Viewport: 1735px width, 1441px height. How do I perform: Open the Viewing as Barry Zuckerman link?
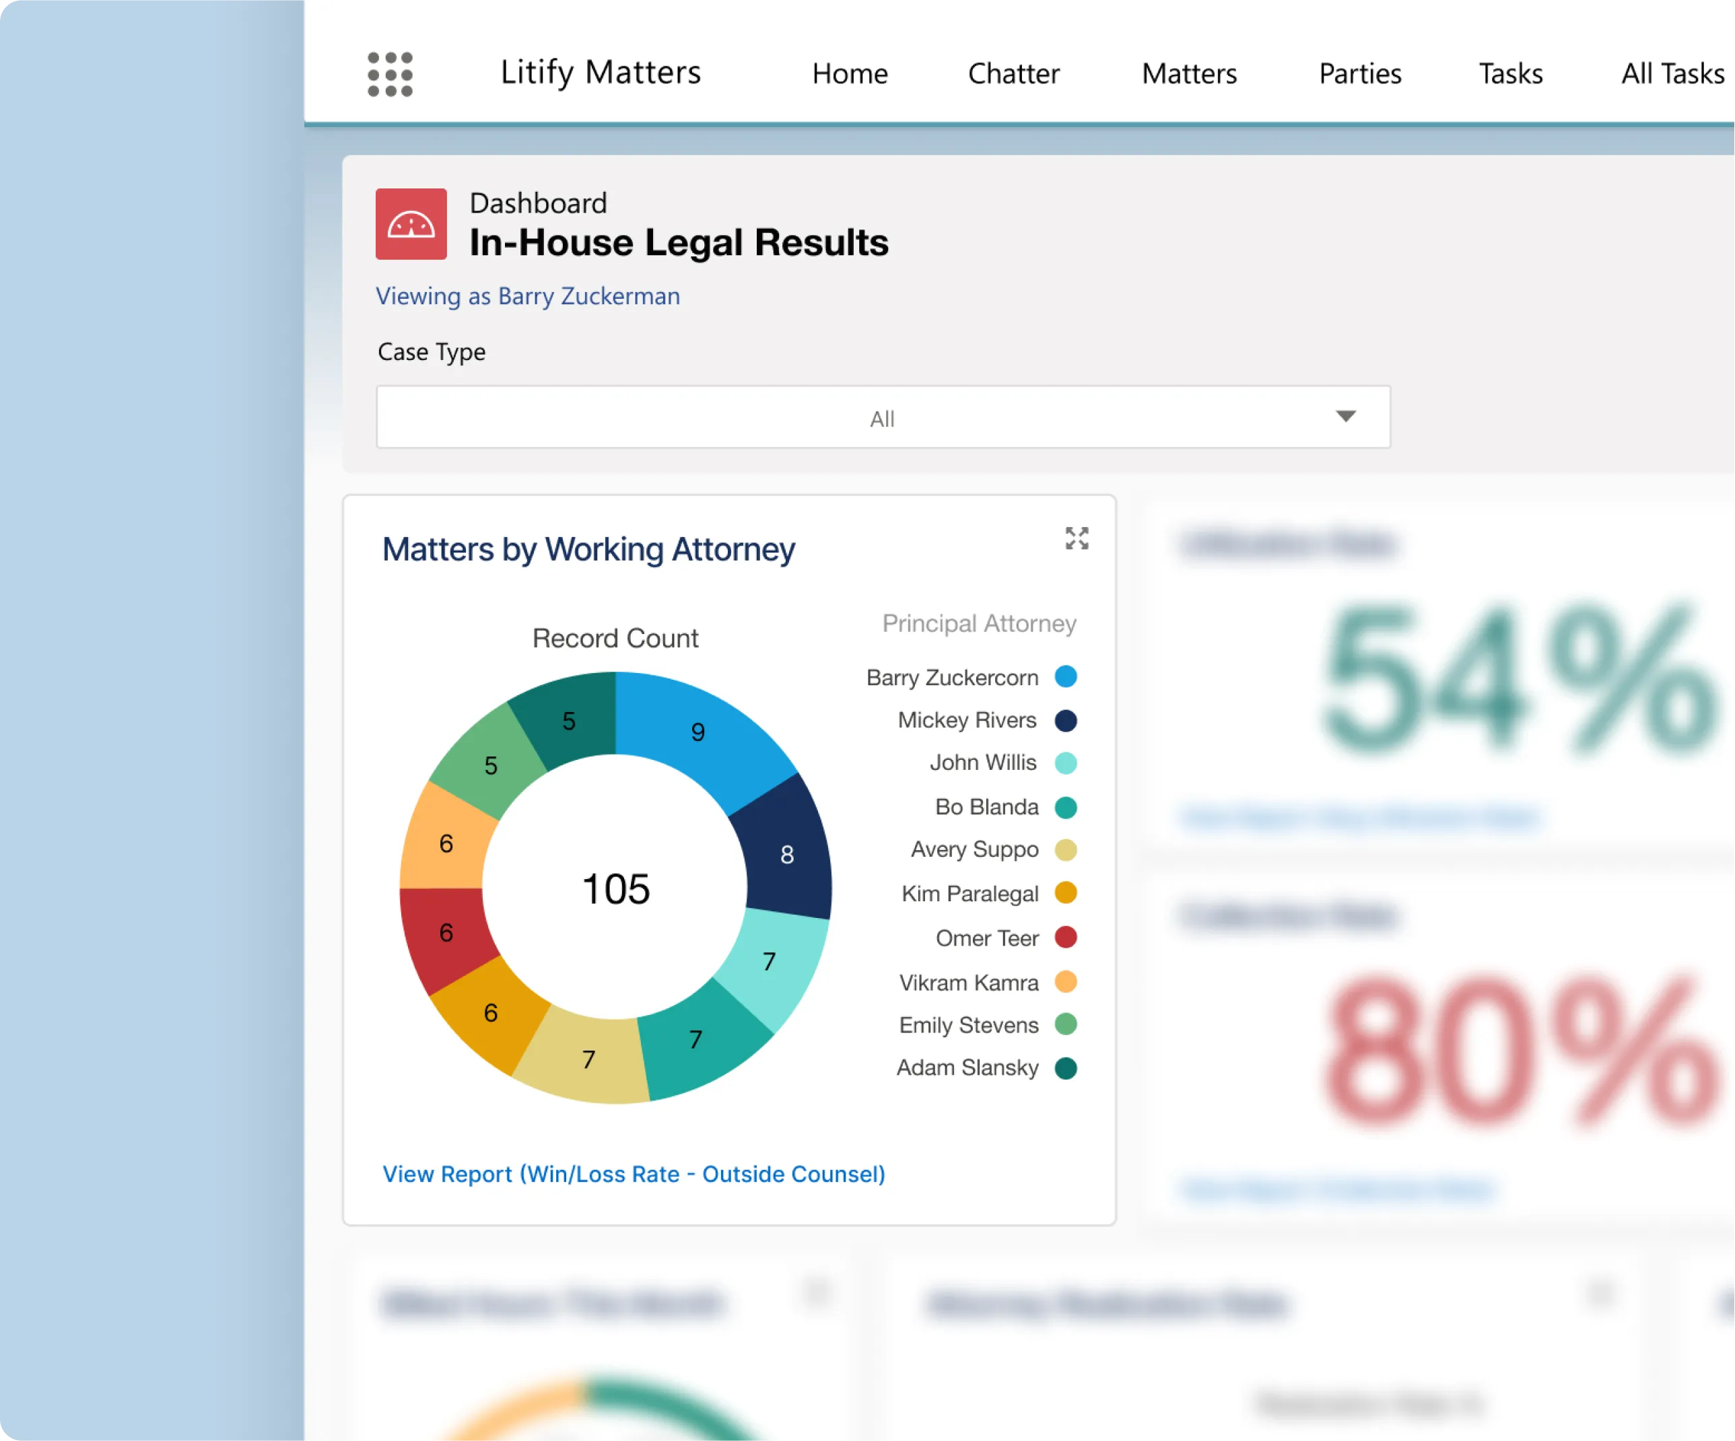coord(527,295)
